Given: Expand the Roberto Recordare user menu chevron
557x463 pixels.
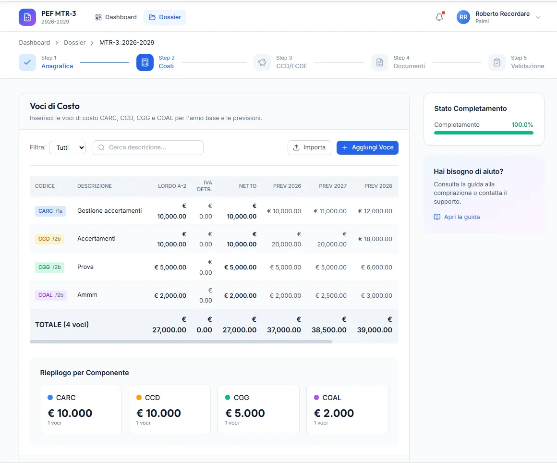Looking at the screenshot, I should coord(538,17).
